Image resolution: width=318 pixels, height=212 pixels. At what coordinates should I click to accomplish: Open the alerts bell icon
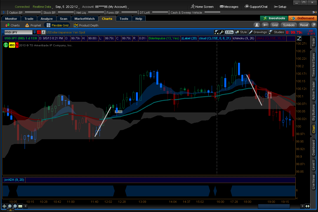257,25
